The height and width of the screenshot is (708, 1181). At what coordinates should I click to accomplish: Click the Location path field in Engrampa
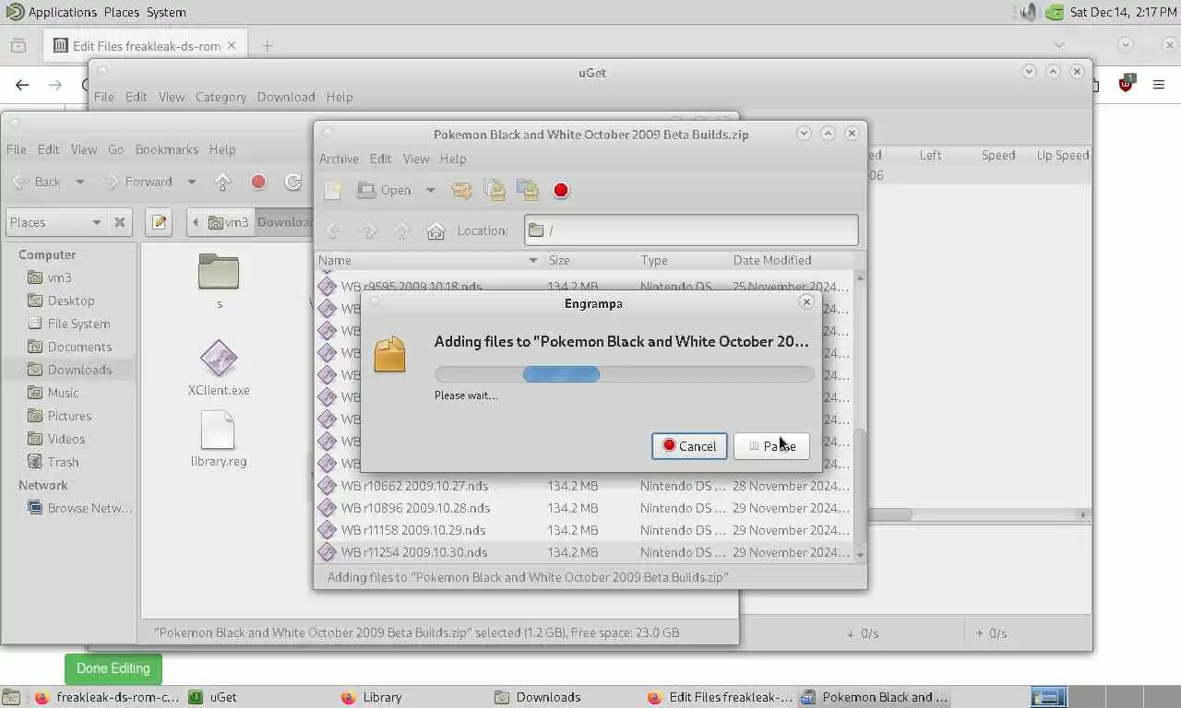click(691, 230)
